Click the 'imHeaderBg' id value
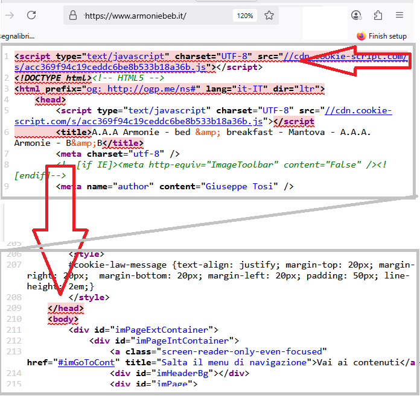The image size is (420, 396). (x=182, y=373)
